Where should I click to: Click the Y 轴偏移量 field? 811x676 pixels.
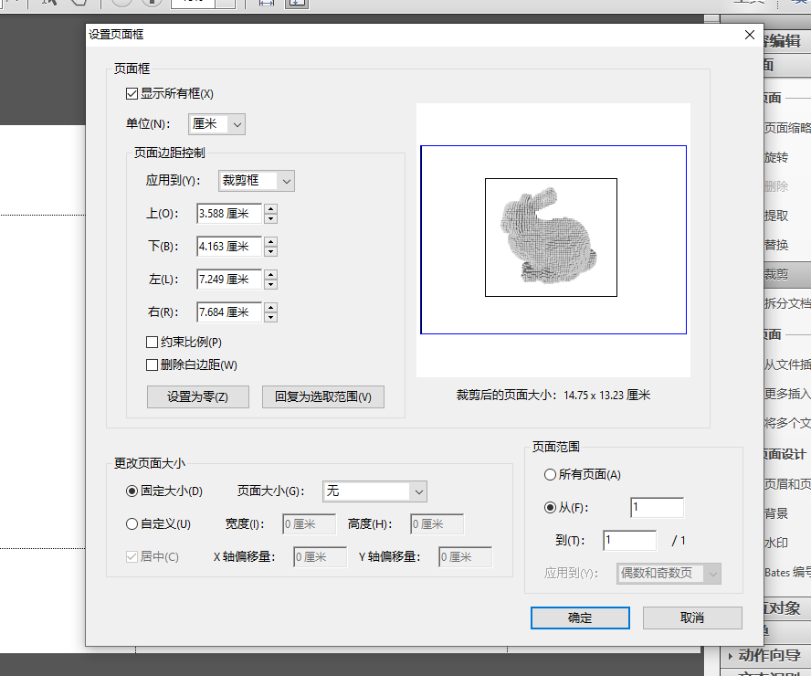click(466, 557)
